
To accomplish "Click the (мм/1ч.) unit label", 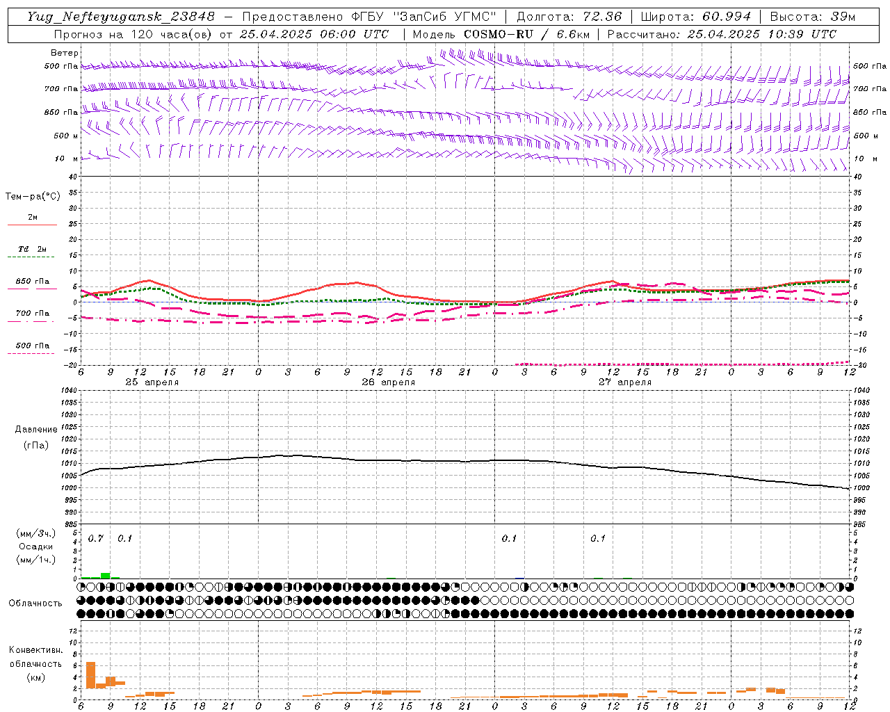I will 35,560.
